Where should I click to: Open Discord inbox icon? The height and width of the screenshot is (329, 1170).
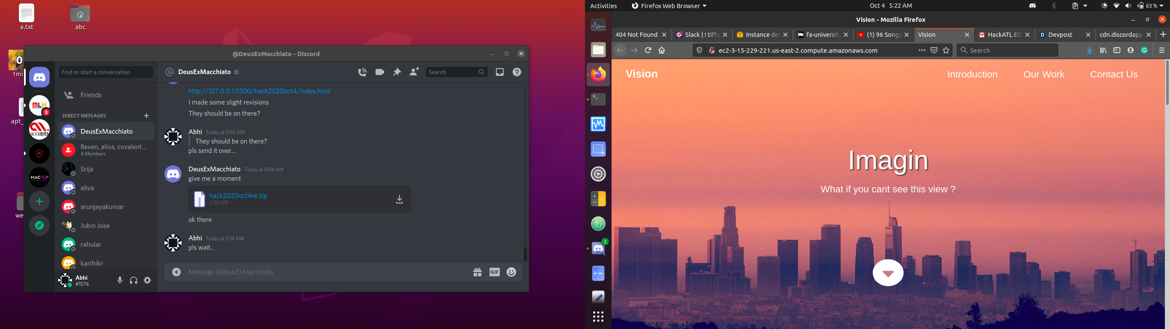[500, 72]
